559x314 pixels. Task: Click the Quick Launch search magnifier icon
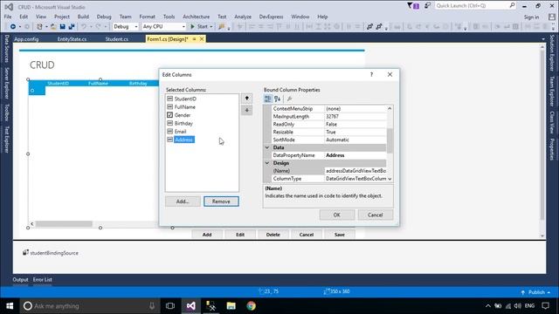point(512,5)
